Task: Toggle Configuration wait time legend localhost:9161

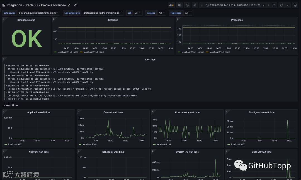Action: [238, 144]
